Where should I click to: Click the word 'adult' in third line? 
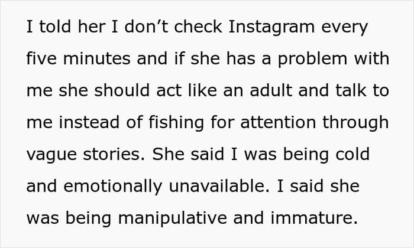pos(271,90)
